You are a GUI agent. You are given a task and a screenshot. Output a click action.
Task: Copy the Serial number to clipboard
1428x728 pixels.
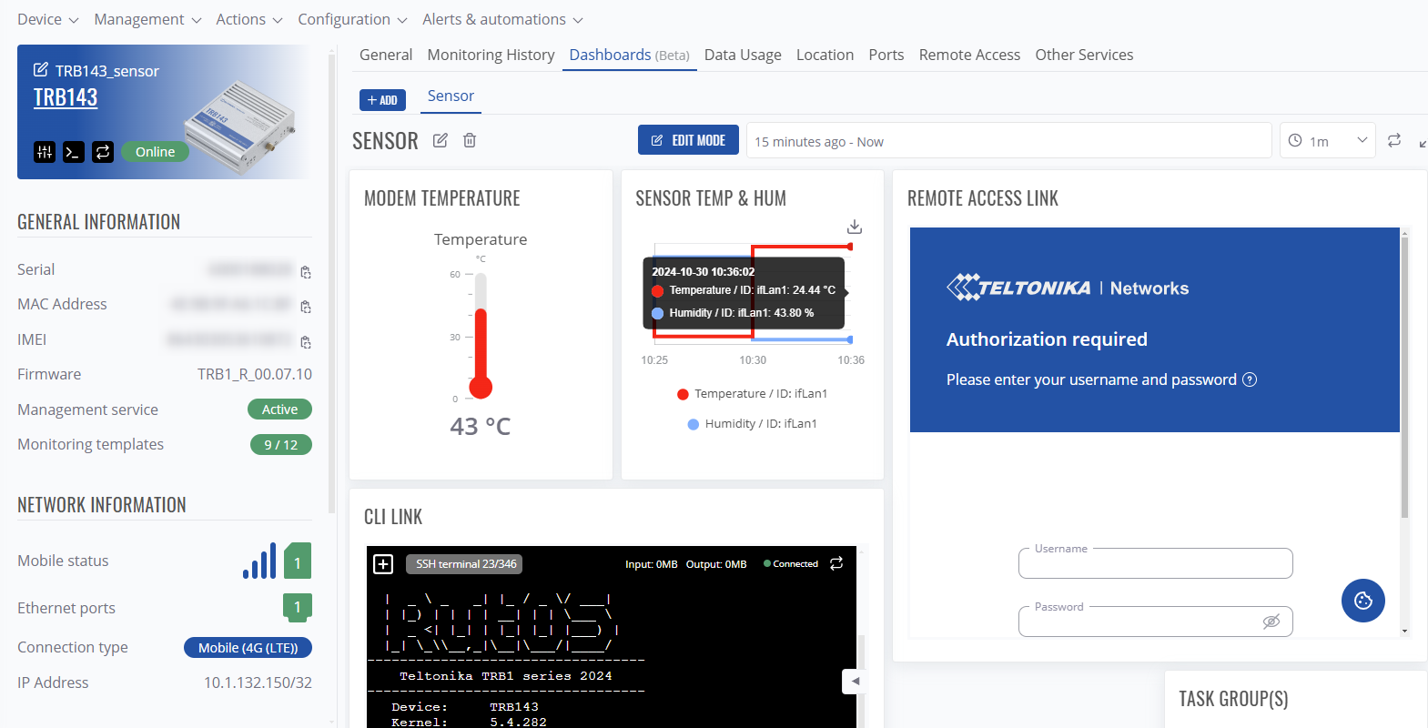pos(306,271)
